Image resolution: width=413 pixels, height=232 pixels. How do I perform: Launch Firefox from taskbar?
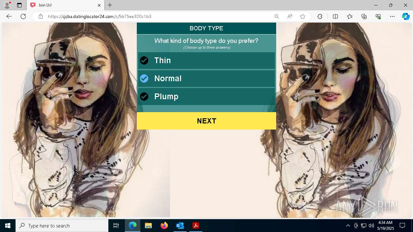coord(164,226)
